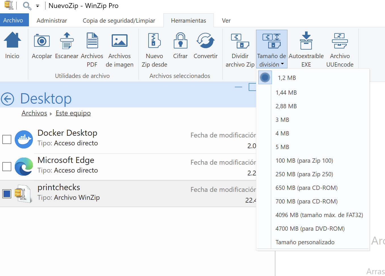Select the Docker Desktop file name

point(67,133)
